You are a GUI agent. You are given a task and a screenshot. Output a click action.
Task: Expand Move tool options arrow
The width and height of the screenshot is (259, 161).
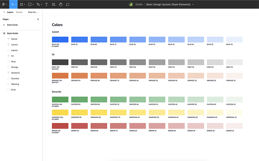tap(16, 5)
